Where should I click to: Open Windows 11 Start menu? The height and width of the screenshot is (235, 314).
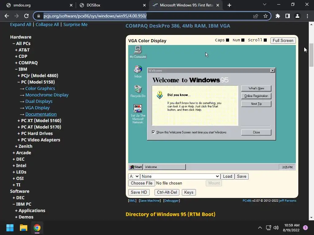(x=10, y=228)
